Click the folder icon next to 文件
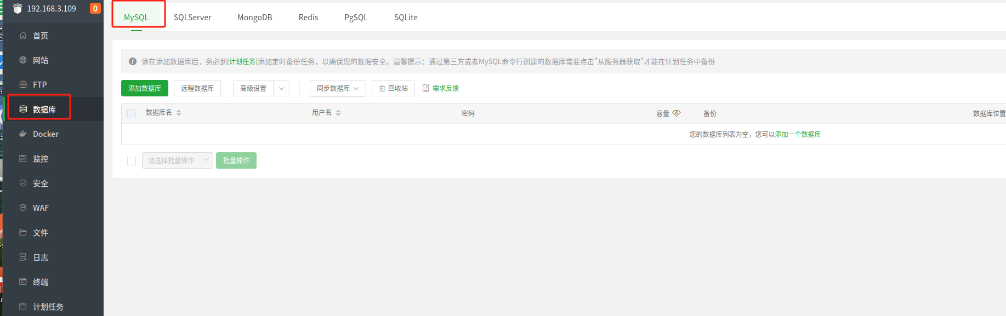The image size is (1006, 316). (x=23, y=232)
